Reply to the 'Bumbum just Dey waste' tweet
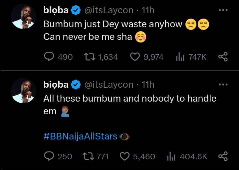 point(49,57)
